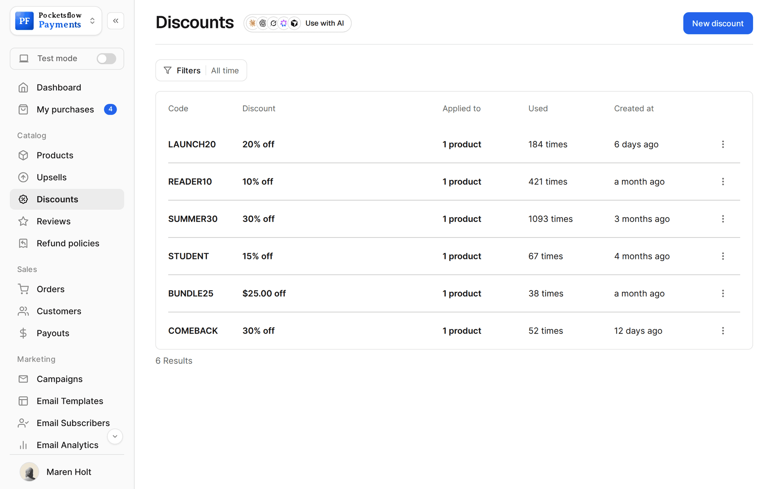The image size is (783, 489).
Task: Click the 4 badge on My purchases
Action: point(110,109)
